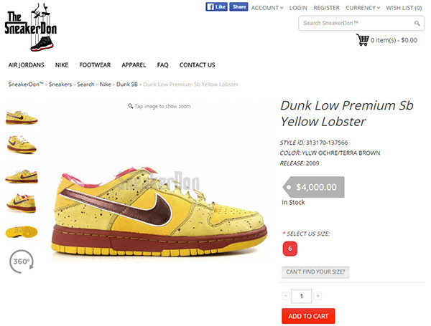Expand the Currency dropdown
Image resolution: width=431 pixels, height=326 pixels.
[x=363, y=8]
